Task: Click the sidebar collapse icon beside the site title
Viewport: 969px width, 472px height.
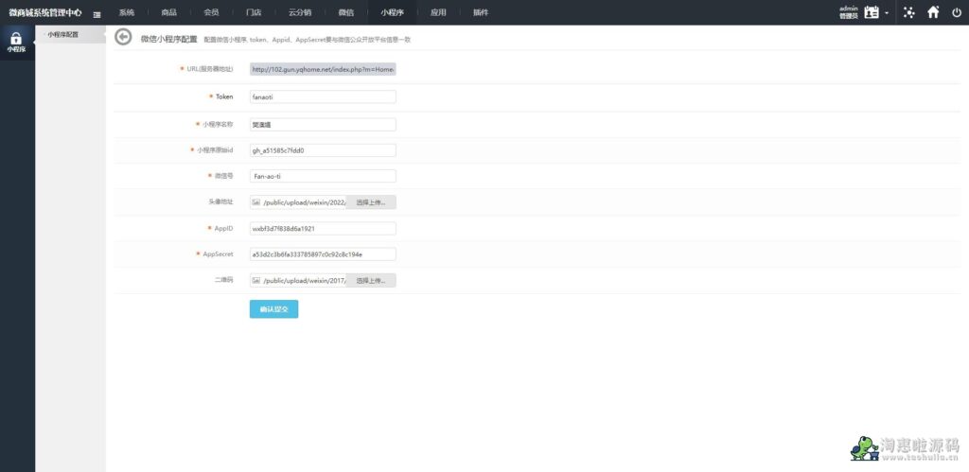Action: pos(97,13)
